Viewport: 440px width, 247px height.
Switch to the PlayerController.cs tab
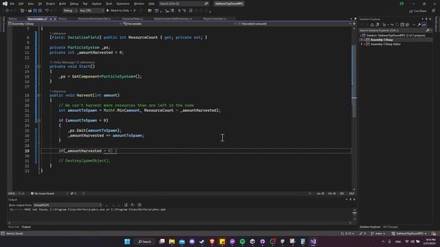click(214, 19)
